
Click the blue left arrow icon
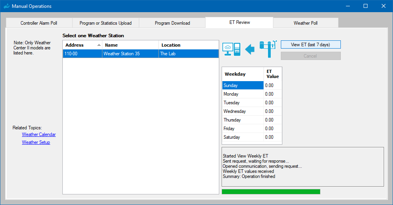point(249,49)
